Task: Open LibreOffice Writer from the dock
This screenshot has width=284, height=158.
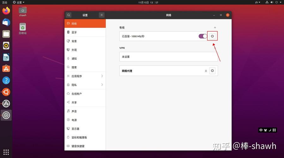Action: 6,57
